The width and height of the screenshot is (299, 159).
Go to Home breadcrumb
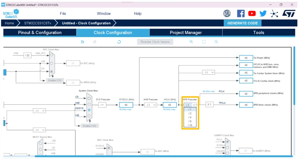click(x=9, y=23)
